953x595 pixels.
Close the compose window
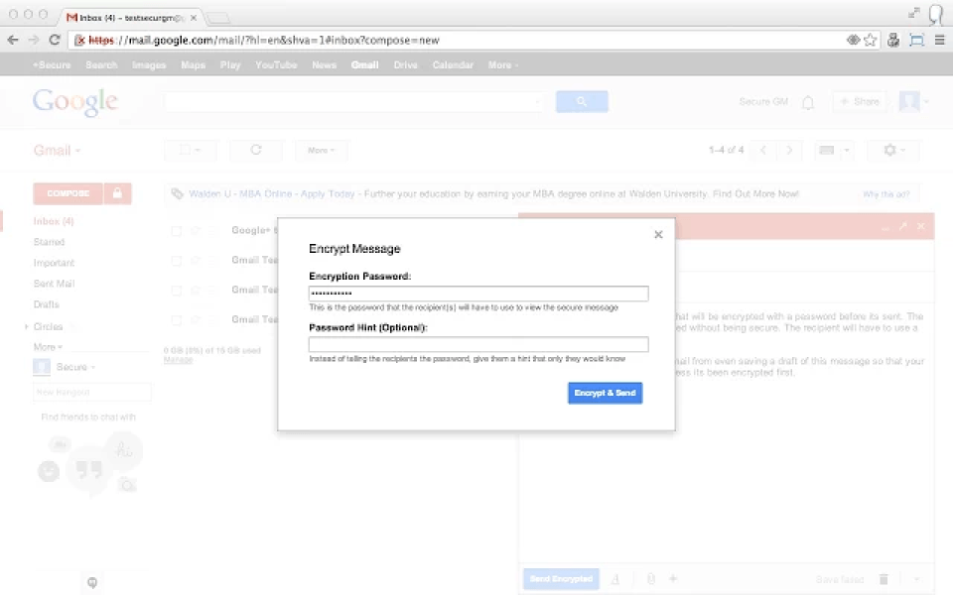pos(921,226)
